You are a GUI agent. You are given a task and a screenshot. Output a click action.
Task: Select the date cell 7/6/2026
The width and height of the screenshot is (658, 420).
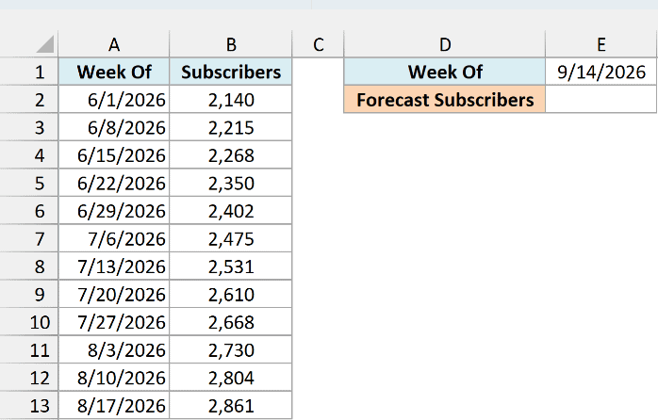114,238
